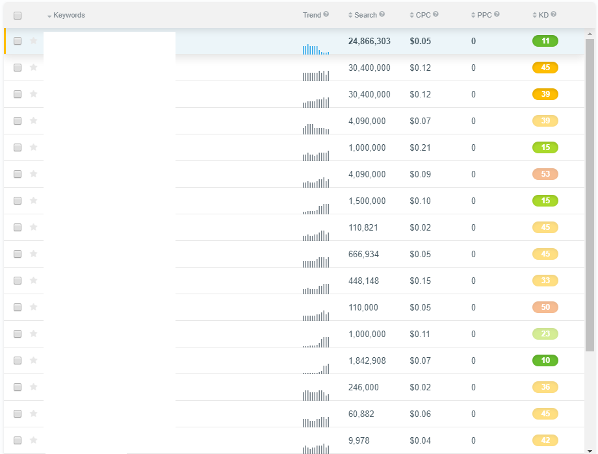Click the KD 53 badge

pyautogui.click(x=545, y=174)
